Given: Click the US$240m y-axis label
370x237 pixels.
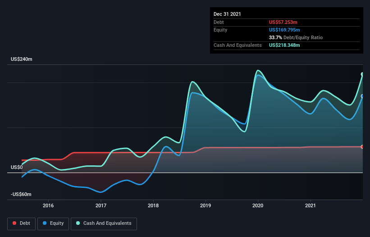Looking at the screenshot, I should tap(22, 59).
